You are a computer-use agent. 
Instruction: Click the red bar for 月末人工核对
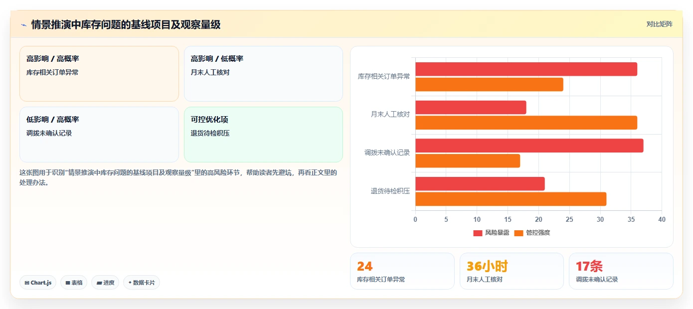point(471,107)
